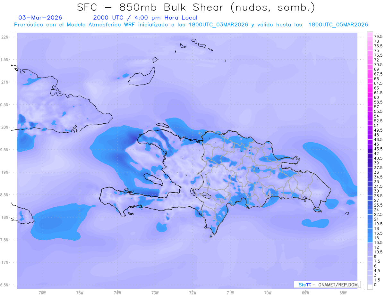This screenshot has width=385, height=297.
Task: Click the '21N' latitude label
Action: tap(5, 82)
